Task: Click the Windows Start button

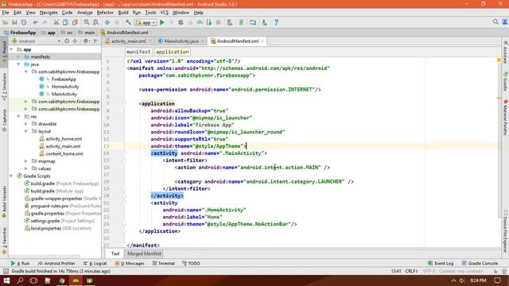Action: (x=6, y=280)
